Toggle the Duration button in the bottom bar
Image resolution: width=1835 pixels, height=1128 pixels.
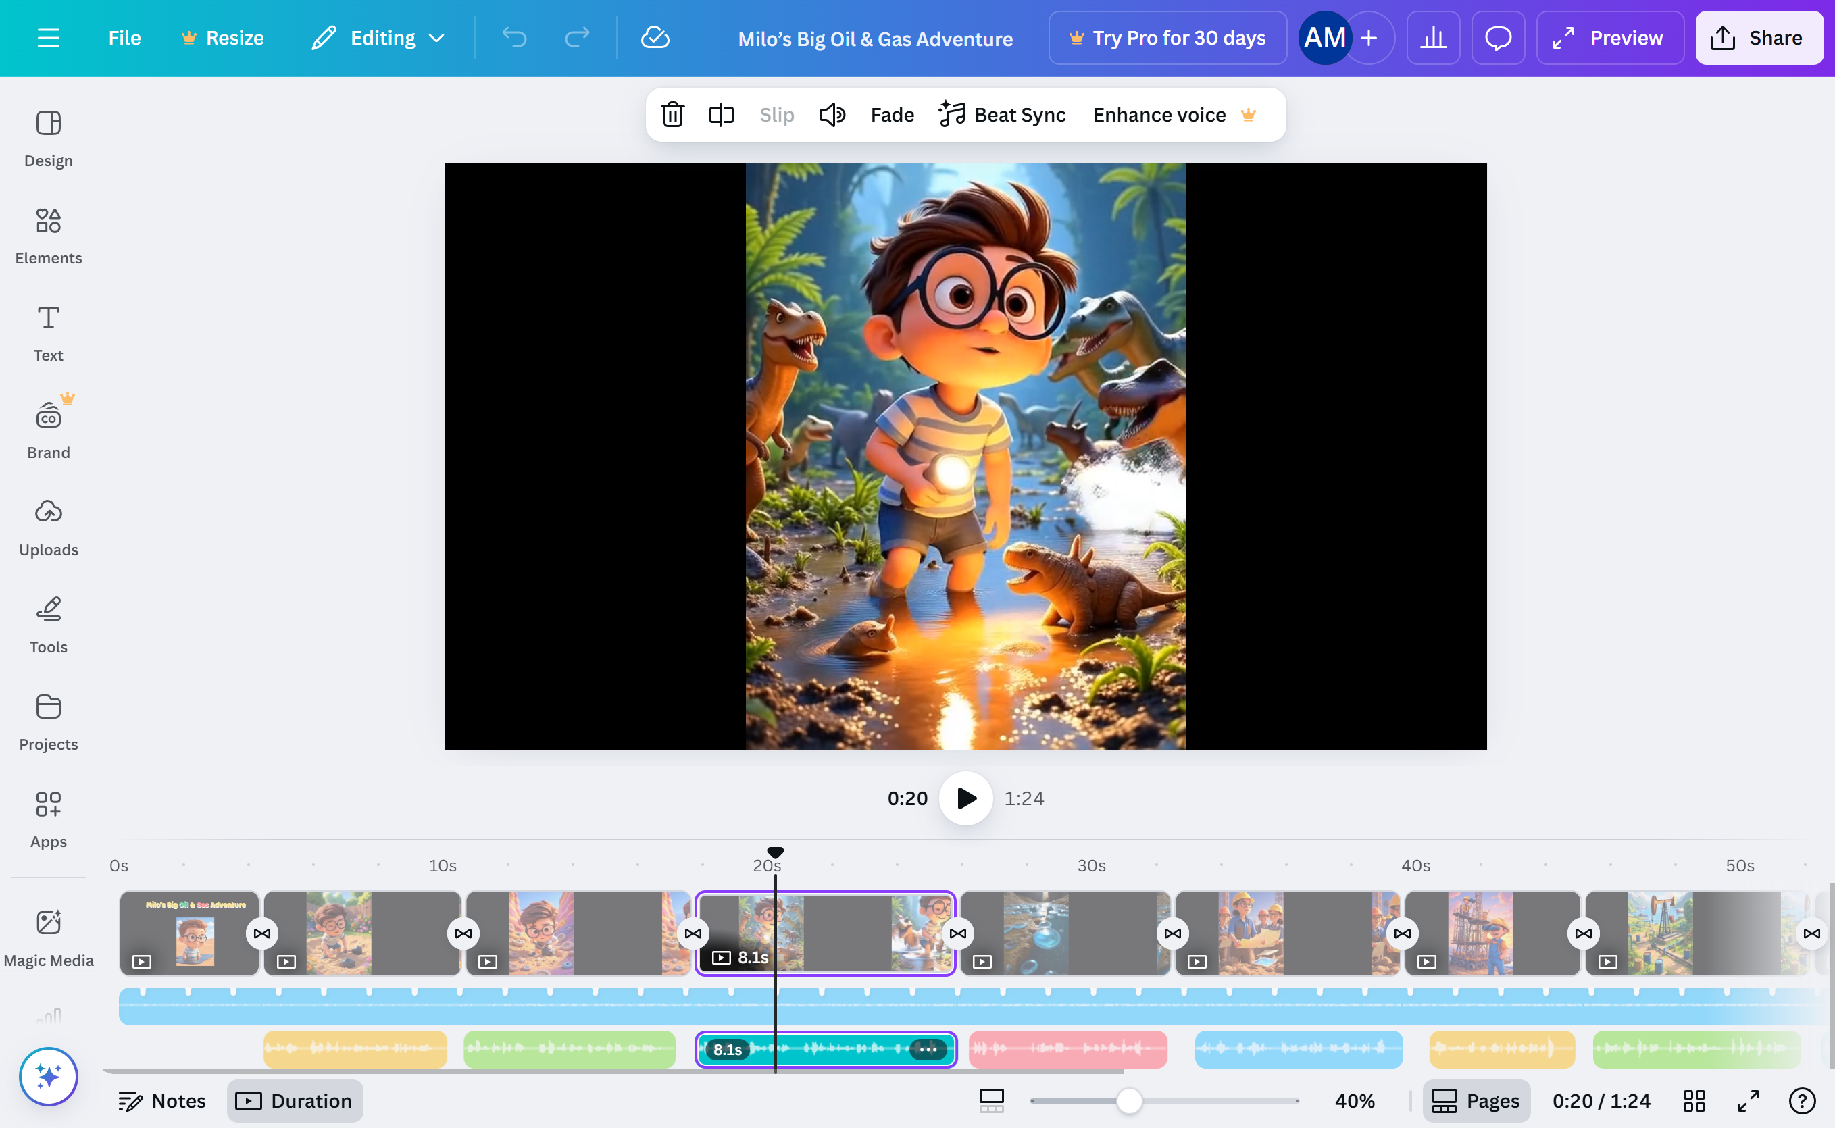coord(295,1100)
